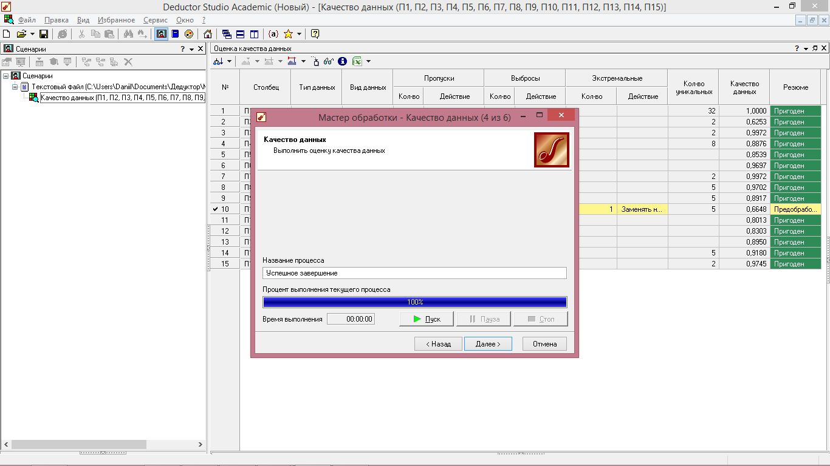Expand the dropdown arrow next to the Favorites star
The image size is (830, 466).
pos(299,34)
